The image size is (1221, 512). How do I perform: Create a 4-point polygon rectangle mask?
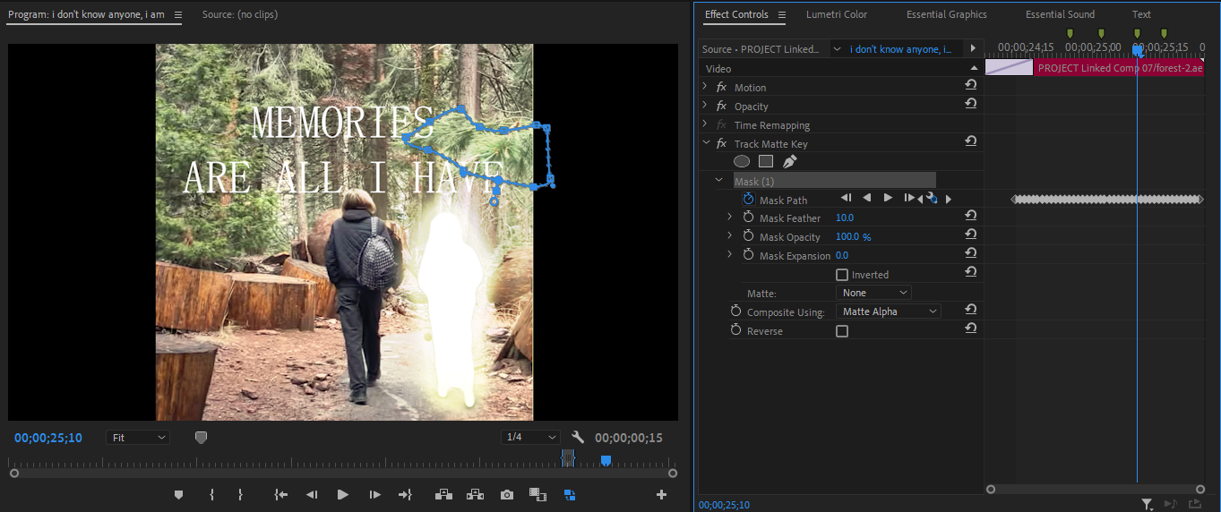tap(766, 162)
